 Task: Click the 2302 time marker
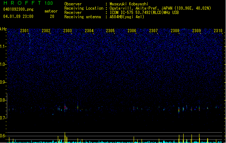tap(46, 31)
